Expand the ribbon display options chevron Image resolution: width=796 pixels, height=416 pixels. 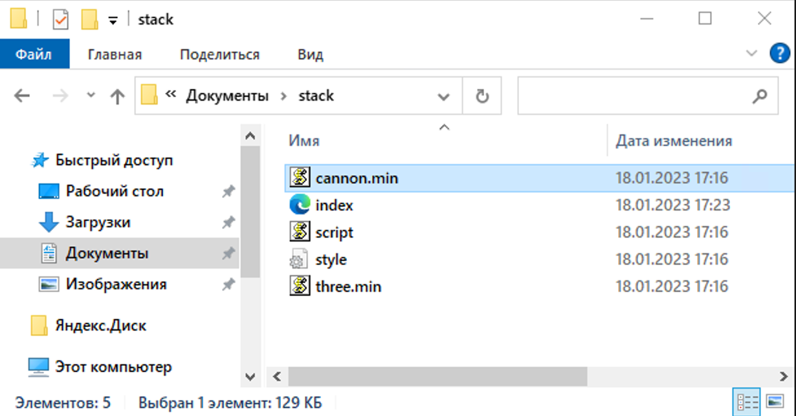click(751, 54)
